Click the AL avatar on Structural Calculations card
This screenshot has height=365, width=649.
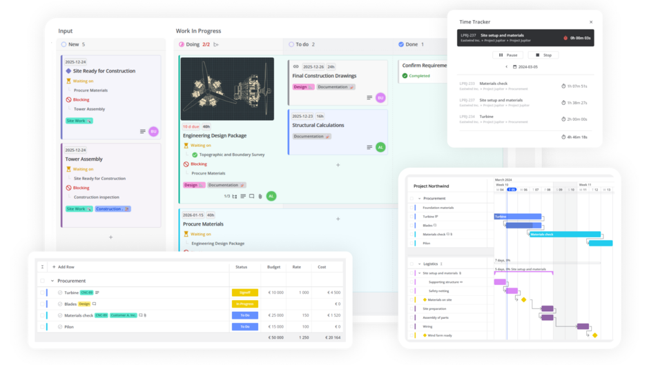coord(380,147)
